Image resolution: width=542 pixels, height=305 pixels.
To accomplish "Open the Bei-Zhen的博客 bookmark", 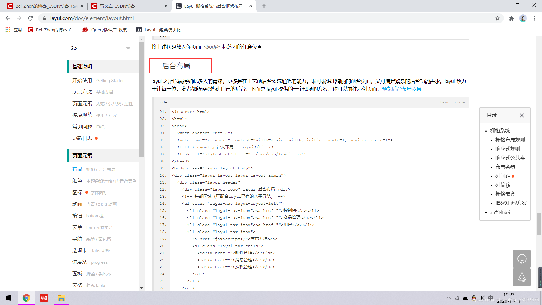I will pos(52,30).
